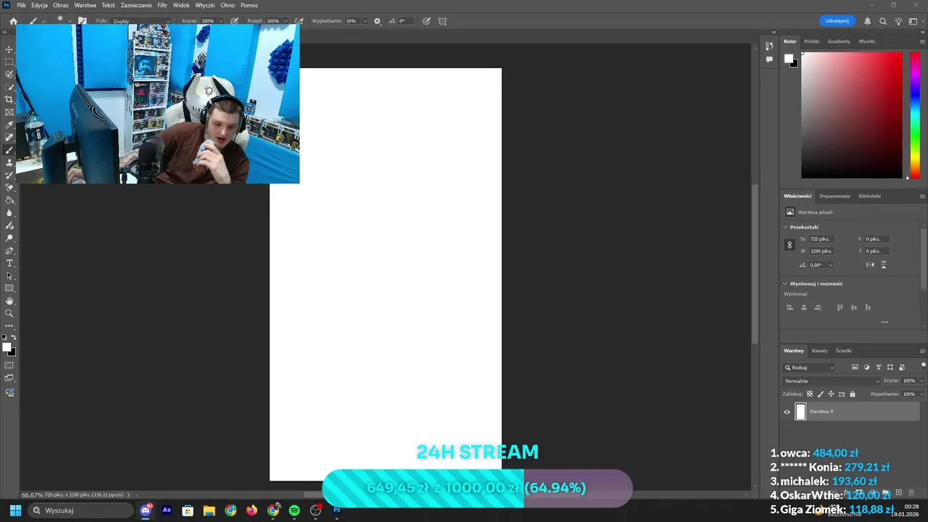The width and height of the screenshot is (928, 522).
Task: Hide layer Warstwa 0 with eye icon
Action: pyautogui.click(x=787, y=412)
